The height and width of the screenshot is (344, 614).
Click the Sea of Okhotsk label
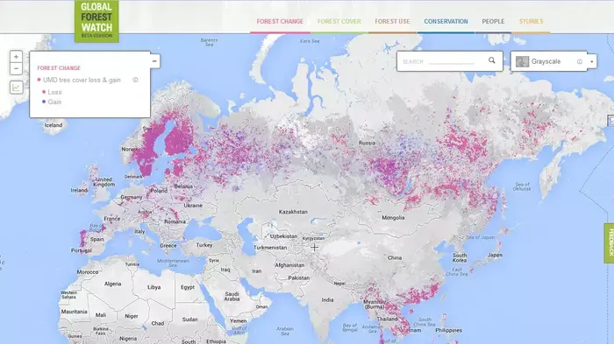523,186
